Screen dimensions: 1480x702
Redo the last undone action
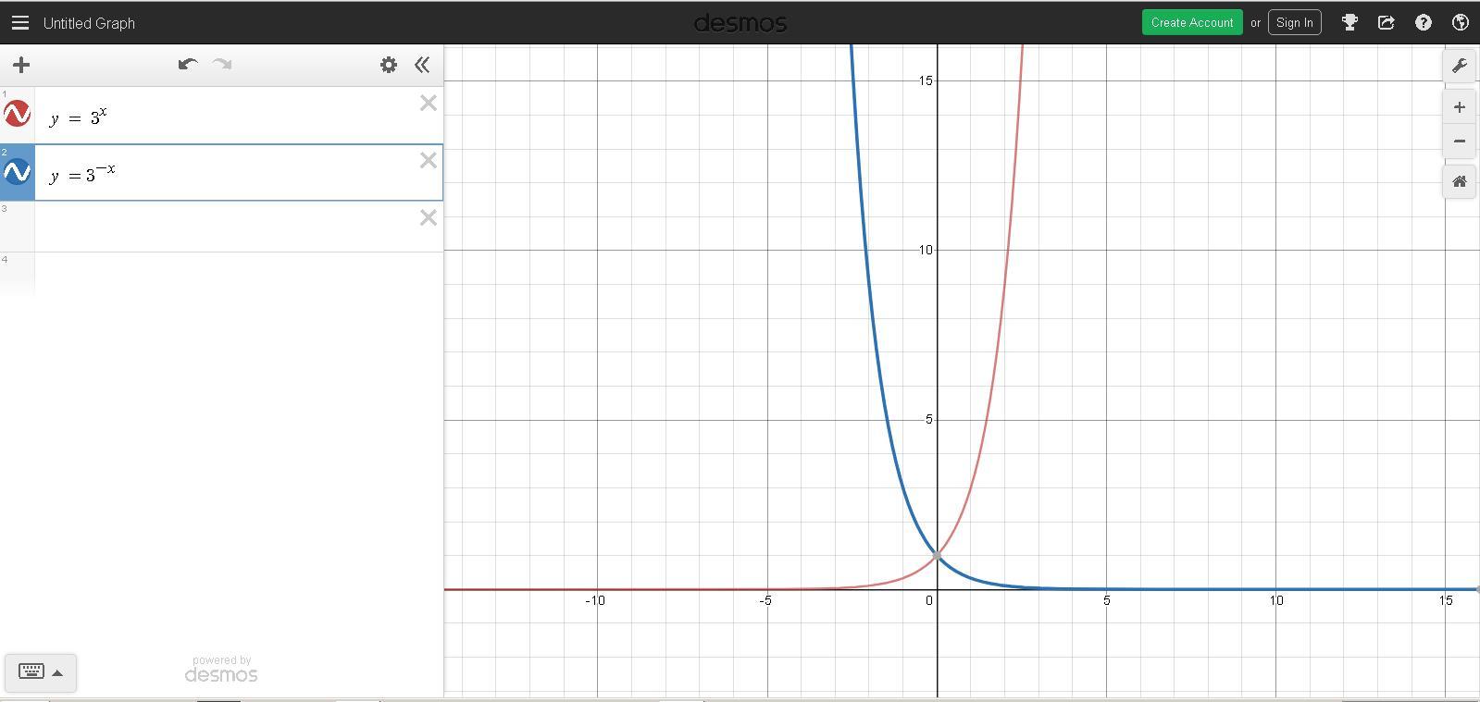(x=222, y=64)
